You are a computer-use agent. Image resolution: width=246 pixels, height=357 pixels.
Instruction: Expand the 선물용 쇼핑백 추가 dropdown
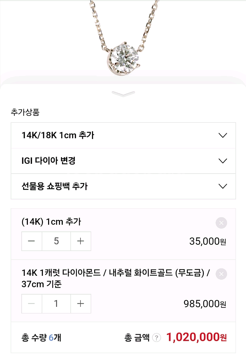click(123, 186)
